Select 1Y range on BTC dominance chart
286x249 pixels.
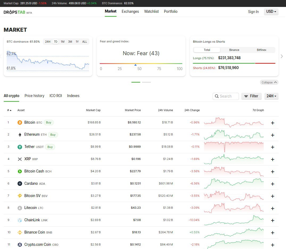point(77,42)
